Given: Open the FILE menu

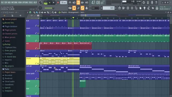Looking at the screenshot, I should 2,2.
